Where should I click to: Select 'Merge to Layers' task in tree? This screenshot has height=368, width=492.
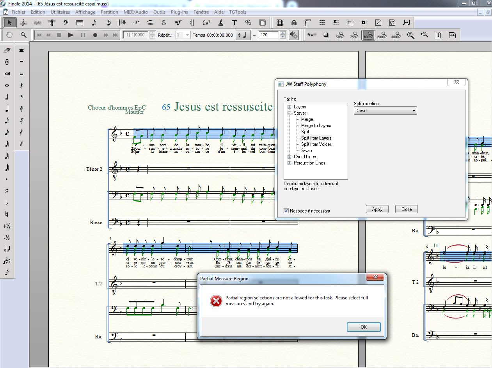tap(316, 126)
